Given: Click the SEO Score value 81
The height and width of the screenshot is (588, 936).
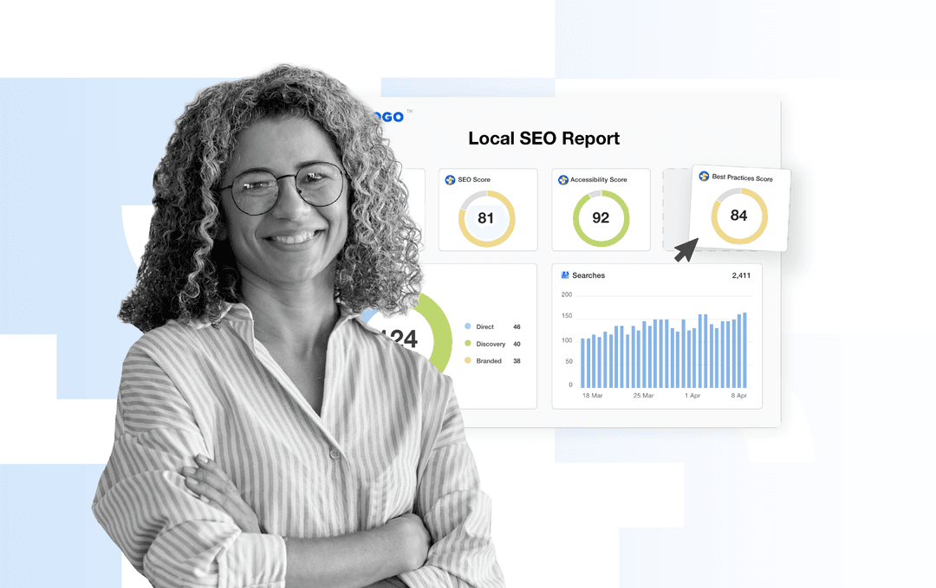Looking at the screenshot, I should 488,218.
